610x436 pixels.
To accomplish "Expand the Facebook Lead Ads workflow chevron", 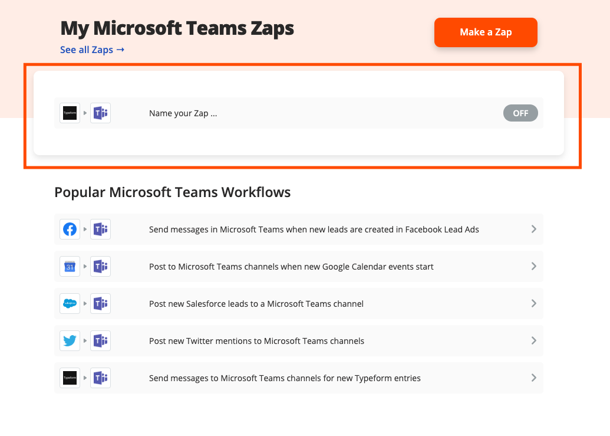I will point(533,229).
